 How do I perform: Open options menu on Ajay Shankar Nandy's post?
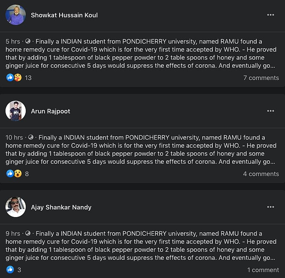click(x=271, y=207)
